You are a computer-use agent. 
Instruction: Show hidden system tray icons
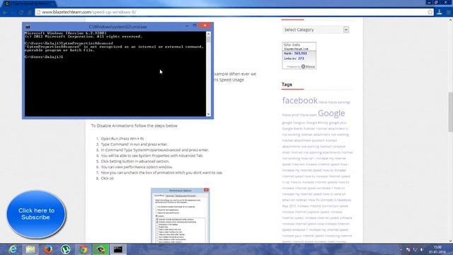pos(401,250)
